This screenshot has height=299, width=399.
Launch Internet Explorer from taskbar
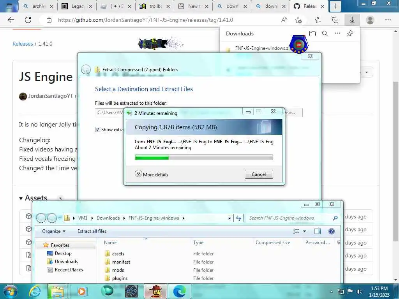click(35, 291)
